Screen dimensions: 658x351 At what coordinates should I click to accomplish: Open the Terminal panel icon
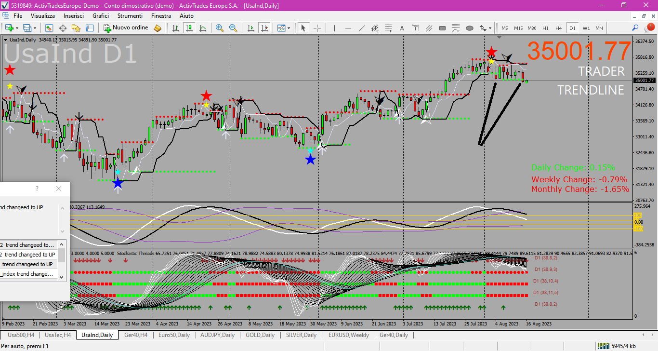coord(90,28)
